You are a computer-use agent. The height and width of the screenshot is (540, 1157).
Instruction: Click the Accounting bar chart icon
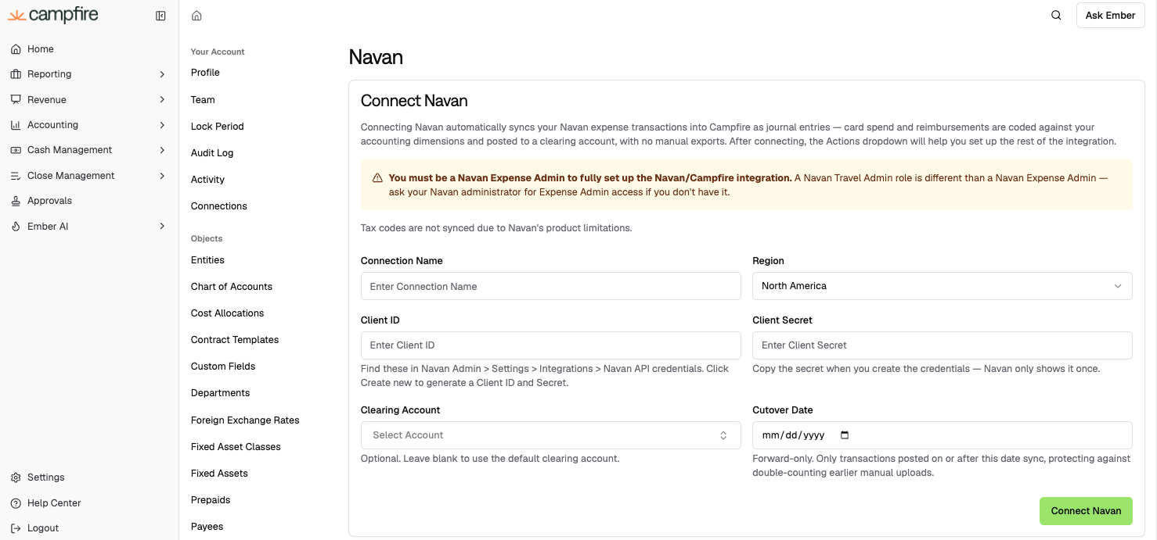click(x=16, y=125)
